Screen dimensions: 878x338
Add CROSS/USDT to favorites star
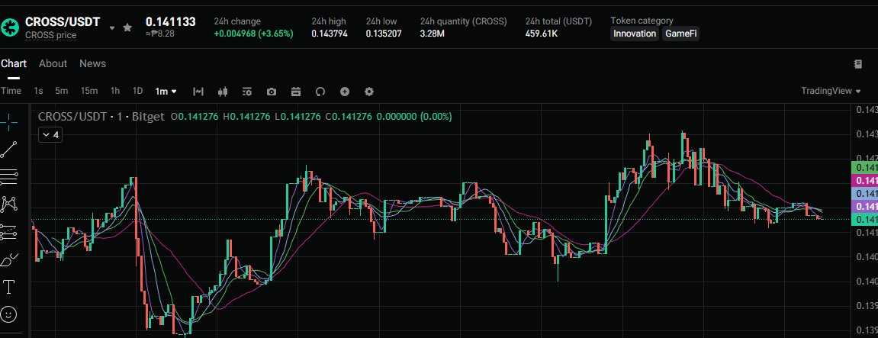[127, 27]
